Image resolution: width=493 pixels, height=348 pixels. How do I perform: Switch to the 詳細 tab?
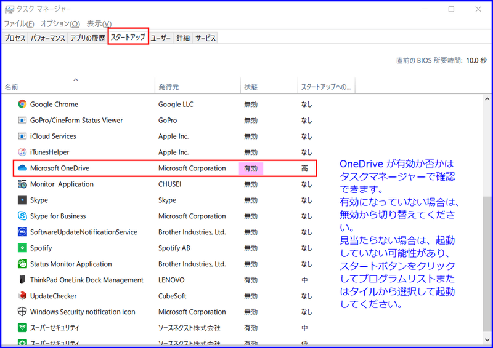click(183, 38)
